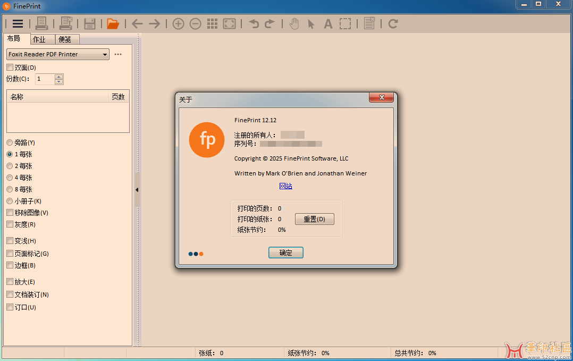Decrease copies with the down spinner
The image size is (573, 361).
(x=59, y=81)
